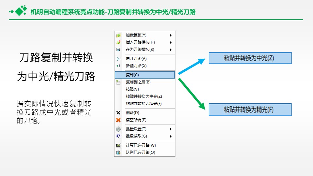
Task: Expand the 批量获取(G) submenu arrow
Action: click(171, 137)
